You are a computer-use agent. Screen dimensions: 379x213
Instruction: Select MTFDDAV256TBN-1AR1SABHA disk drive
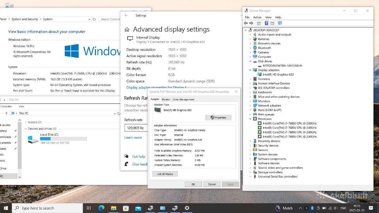[282, 66]
